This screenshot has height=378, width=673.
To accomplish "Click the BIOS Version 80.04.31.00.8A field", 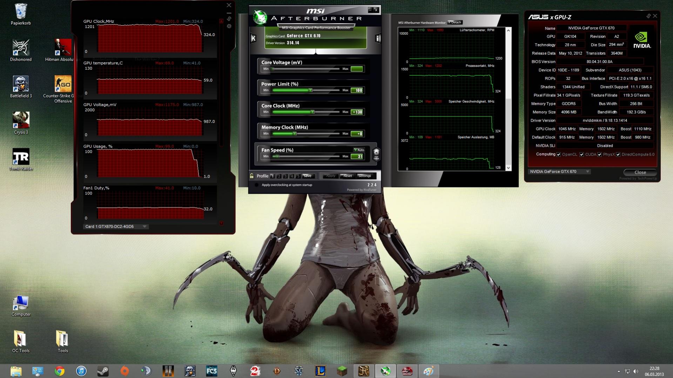I will pos(599,62).
